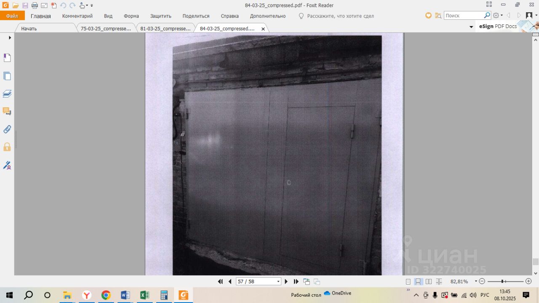Open the page number 57 / 58 dropdown
Screen dimensions: 539x303
pyautogui.click(x=278, y=282)
